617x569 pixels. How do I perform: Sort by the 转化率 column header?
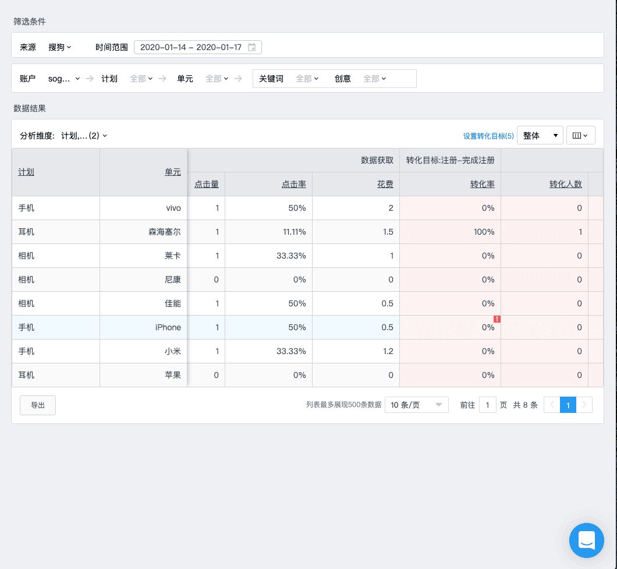pyautogui.click(x=483, y=184)
